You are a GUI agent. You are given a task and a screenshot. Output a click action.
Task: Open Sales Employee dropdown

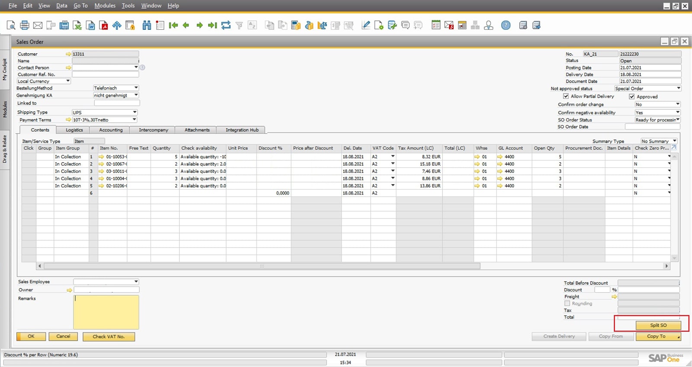pos(136,282)
